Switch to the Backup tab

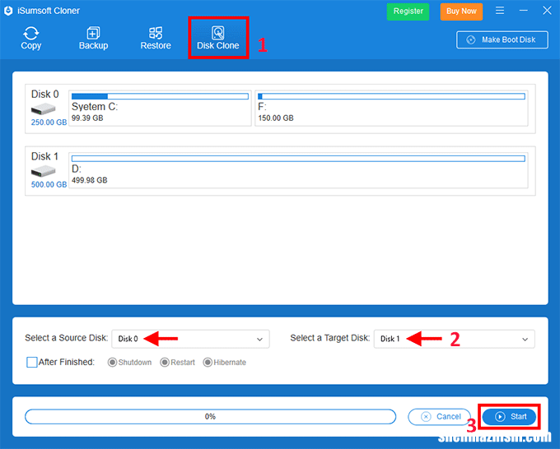(93, 38)
